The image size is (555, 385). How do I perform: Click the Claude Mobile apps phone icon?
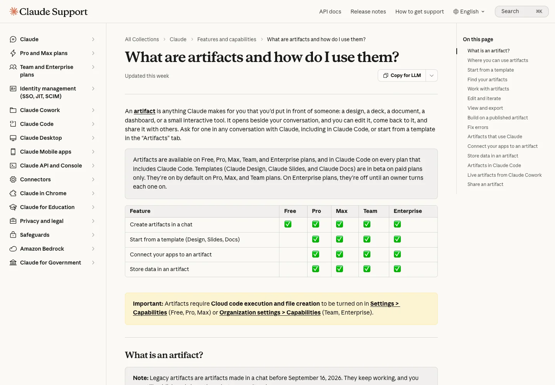tap(13, 152)
